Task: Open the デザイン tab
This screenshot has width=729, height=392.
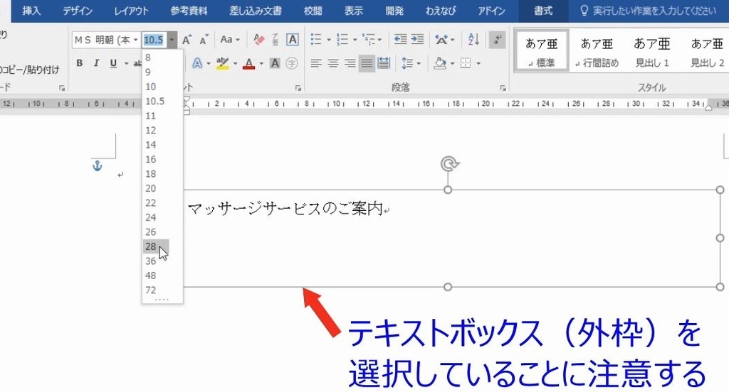Action: 78,11
